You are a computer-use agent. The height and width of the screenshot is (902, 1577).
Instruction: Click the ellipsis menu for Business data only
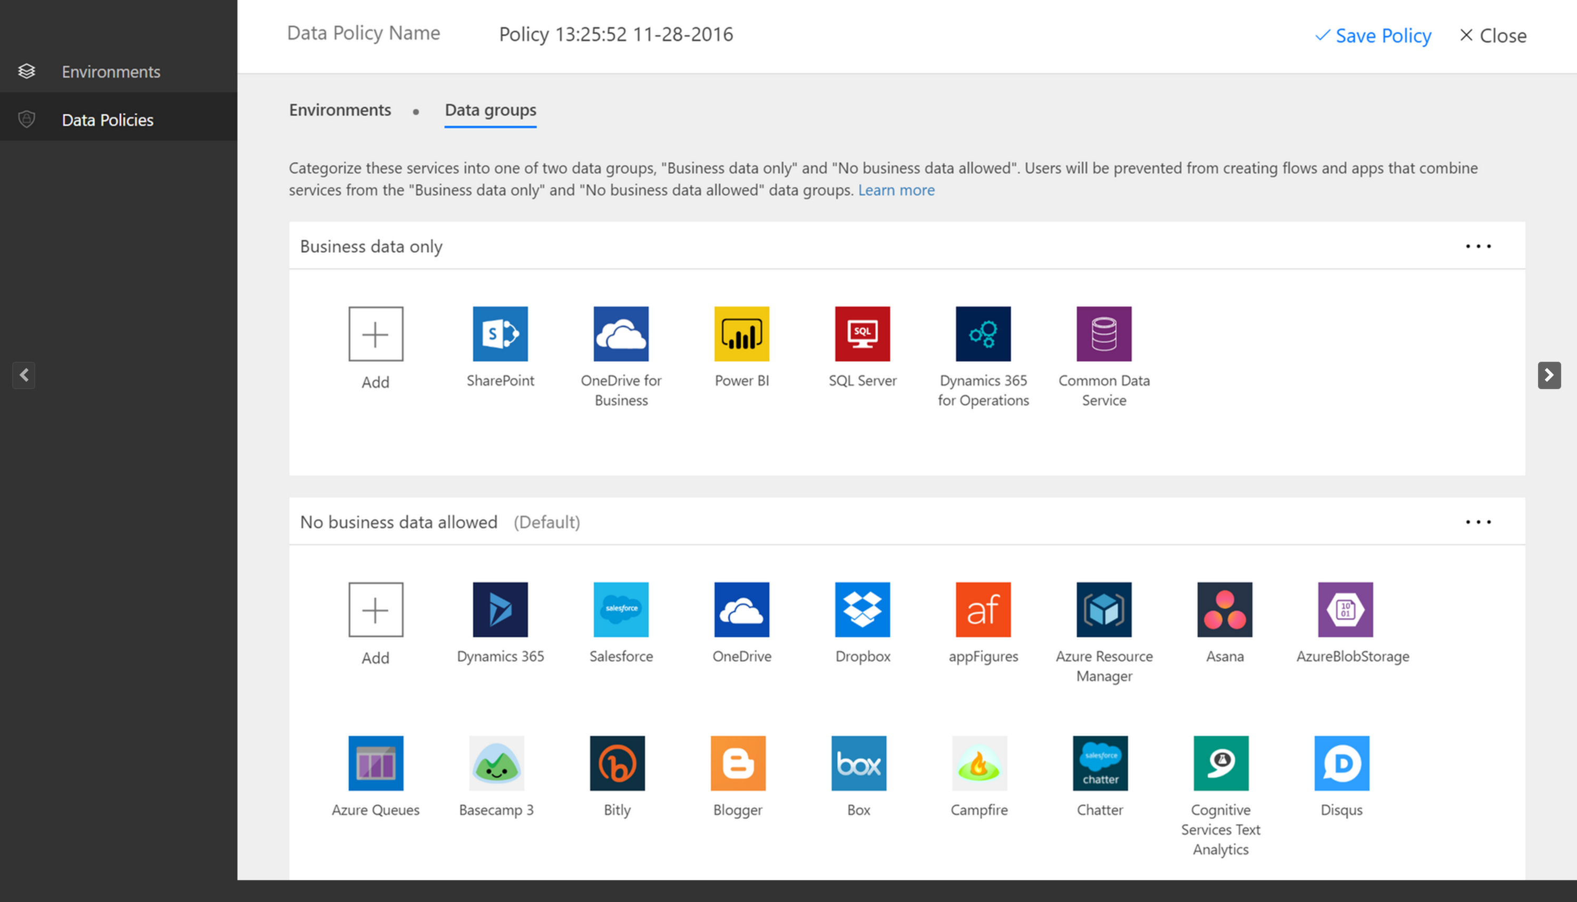pos(1478,245)
